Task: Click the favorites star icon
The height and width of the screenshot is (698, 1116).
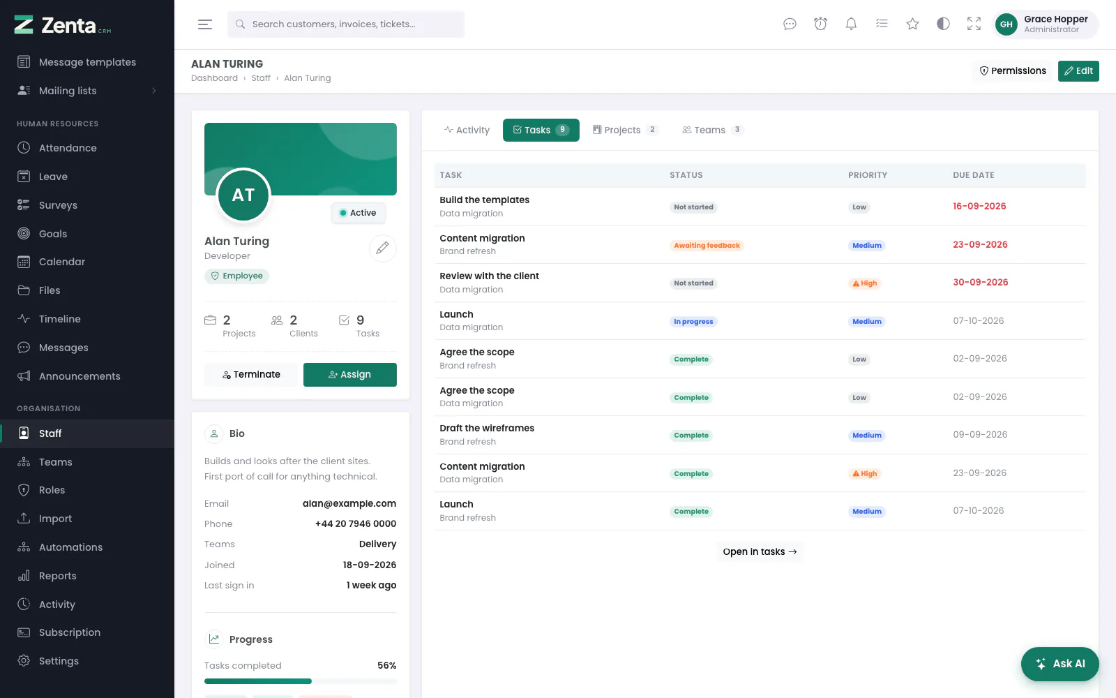Action: [x=912, y=24]
